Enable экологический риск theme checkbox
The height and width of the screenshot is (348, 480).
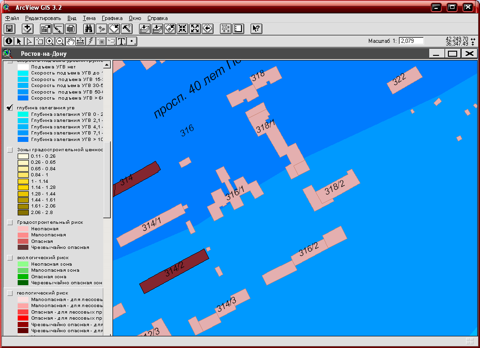point(10,258)
